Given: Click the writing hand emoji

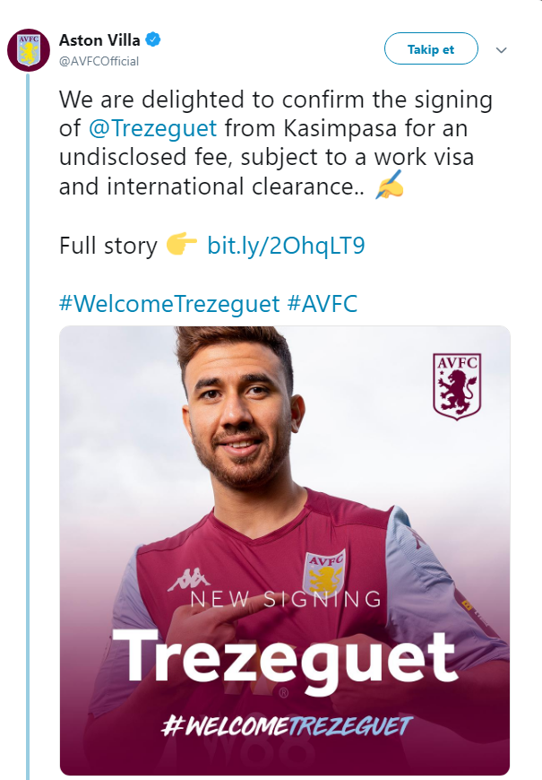Looking at the screenshot, I should pos(391,186).
